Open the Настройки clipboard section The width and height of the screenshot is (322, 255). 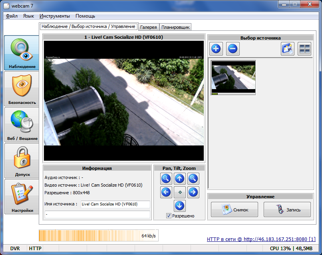coord(22,197)
